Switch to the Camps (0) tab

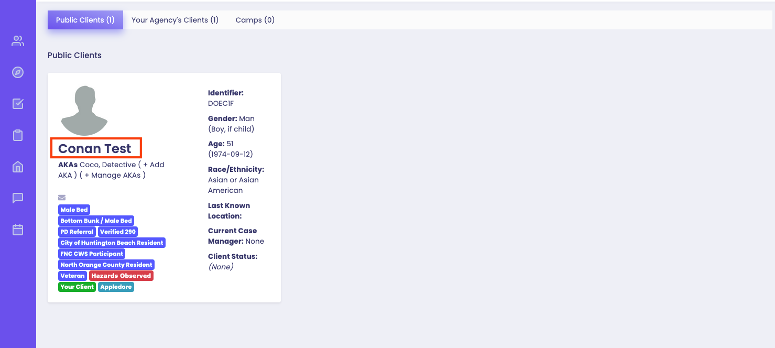pos(255,20)
